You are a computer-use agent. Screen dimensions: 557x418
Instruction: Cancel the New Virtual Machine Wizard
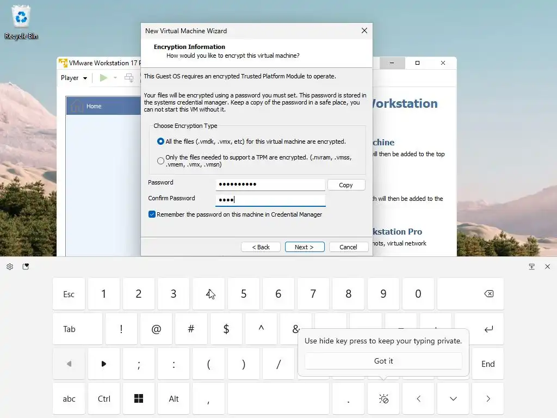(349, 247)
